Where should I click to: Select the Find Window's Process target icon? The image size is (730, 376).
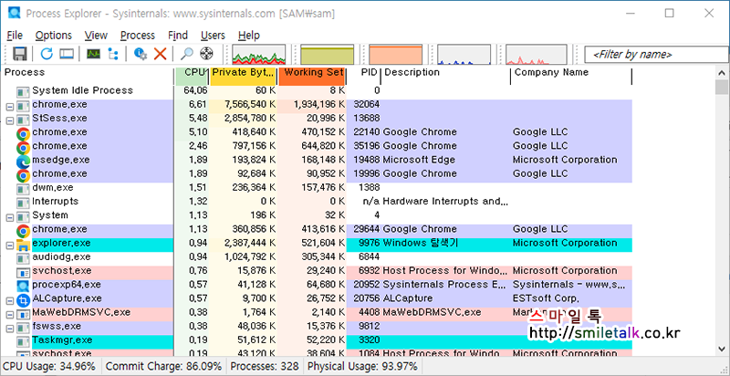point(206,54)
